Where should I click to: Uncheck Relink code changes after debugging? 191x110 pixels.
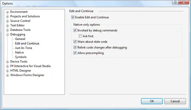[x=75, y=47]
